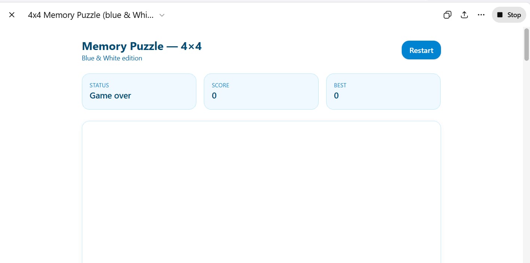The height and width of the screenshot is (263, 530).
Task: Click the X close icon next to the title
Action: pyautogui.click(x=12, y=15)
